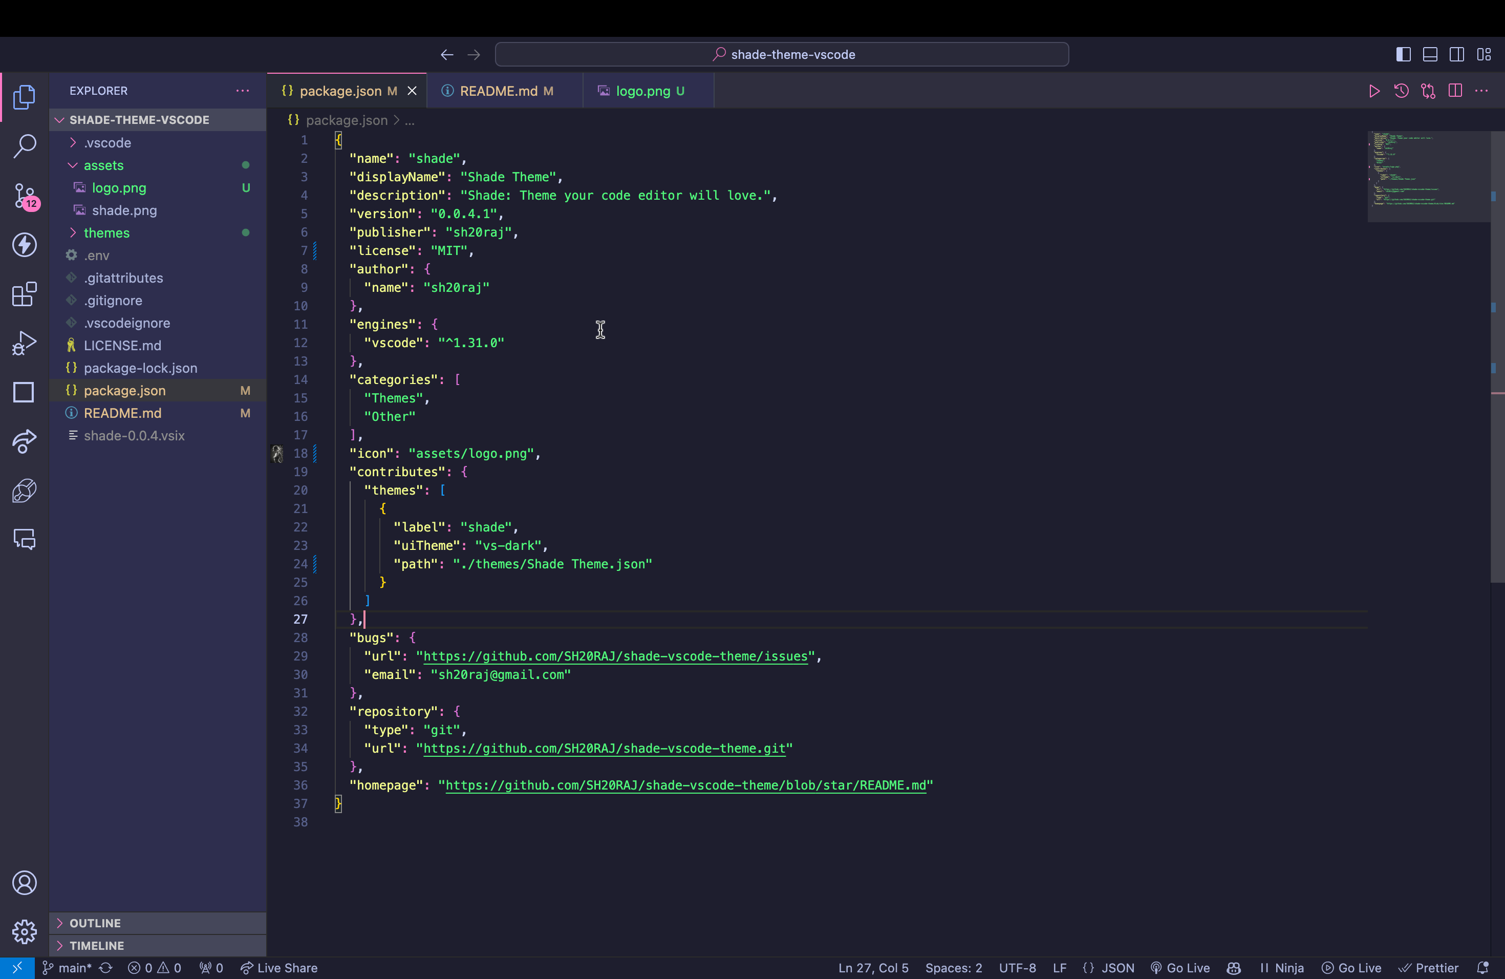The height and width of the screenshot is (979, 1505).
Task: Expand the themes folder
Action: coord(106,233)
